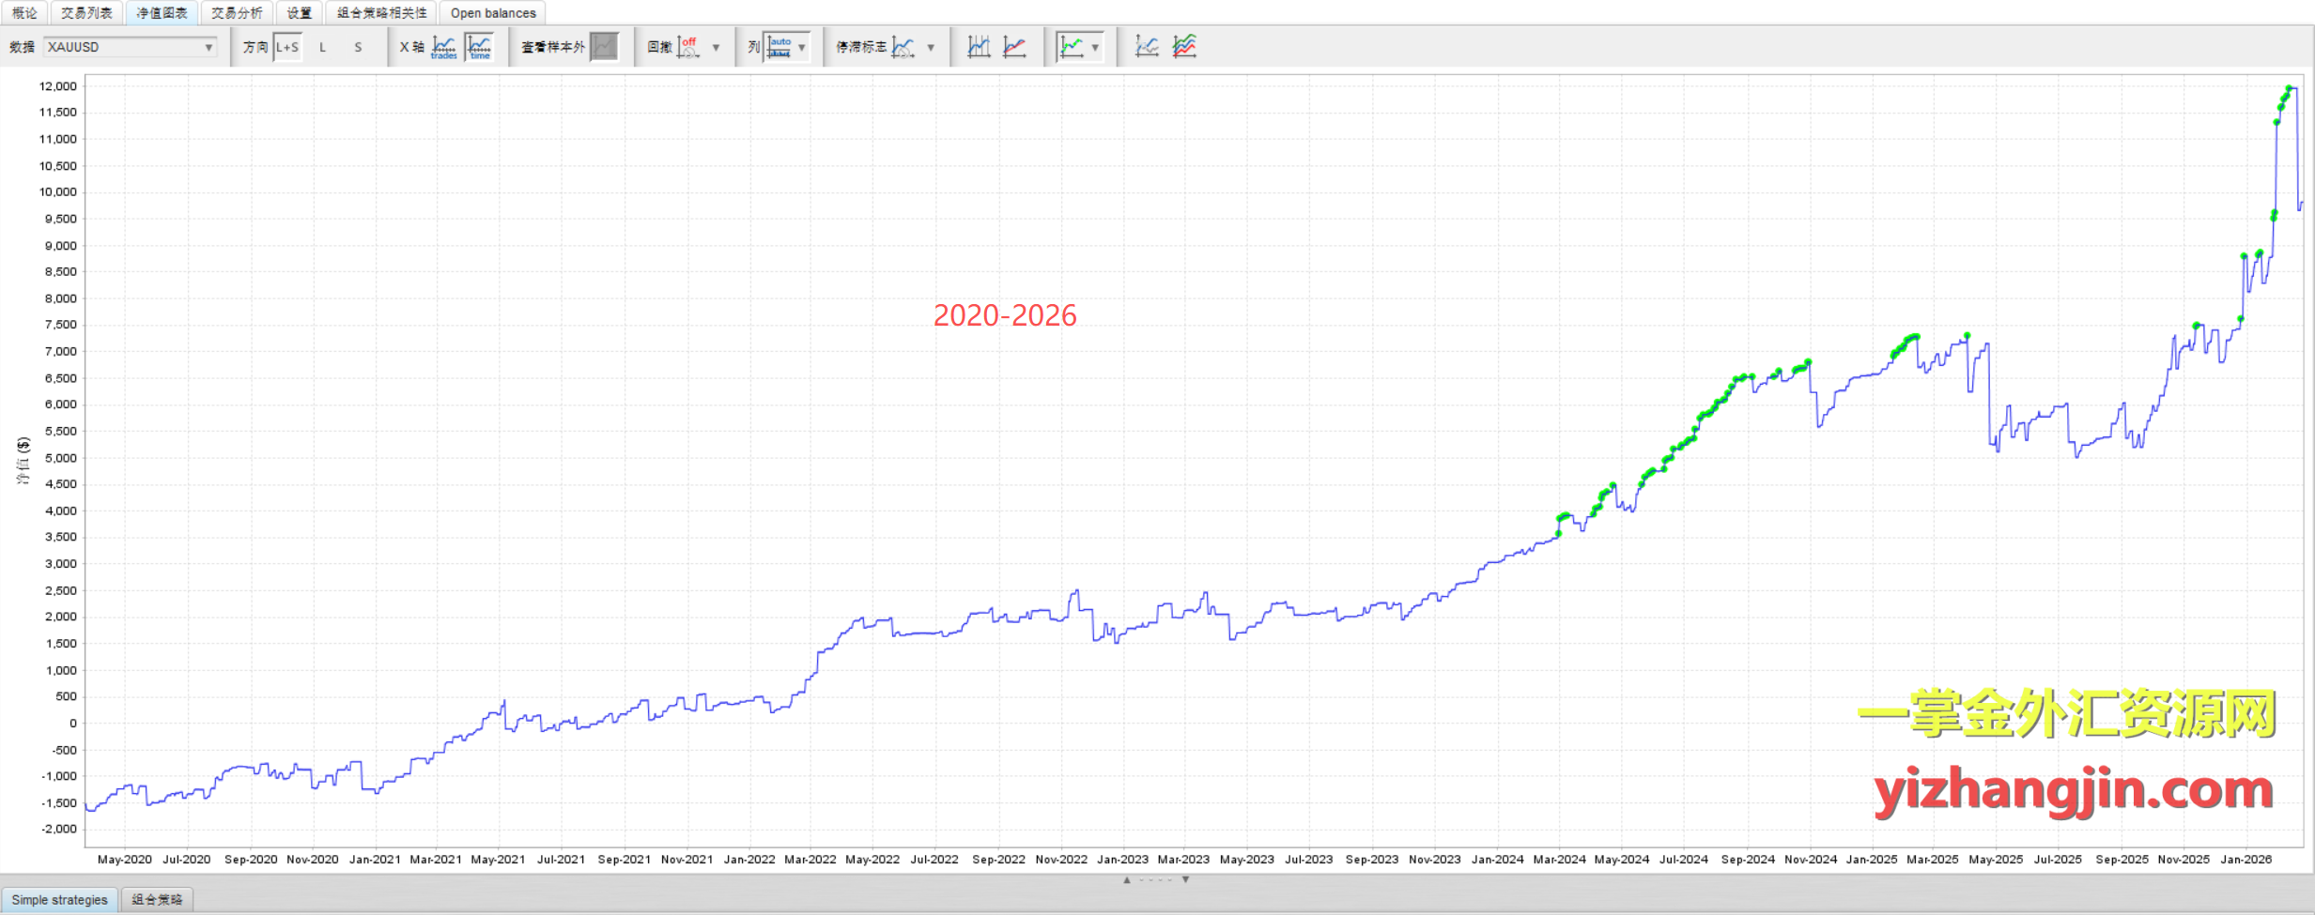Image resolution: width=2315 pixels, height=915 pixels.
Task: Toggle the out-of-sample (查看样本外) view button
Action: coord(605,47)
